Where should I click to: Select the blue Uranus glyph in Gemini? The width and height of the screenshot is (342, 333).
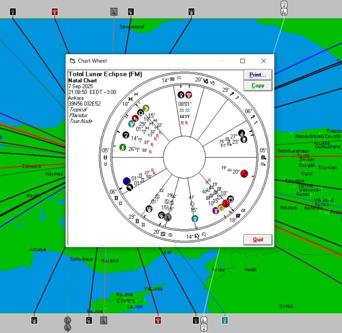(126, 181)
